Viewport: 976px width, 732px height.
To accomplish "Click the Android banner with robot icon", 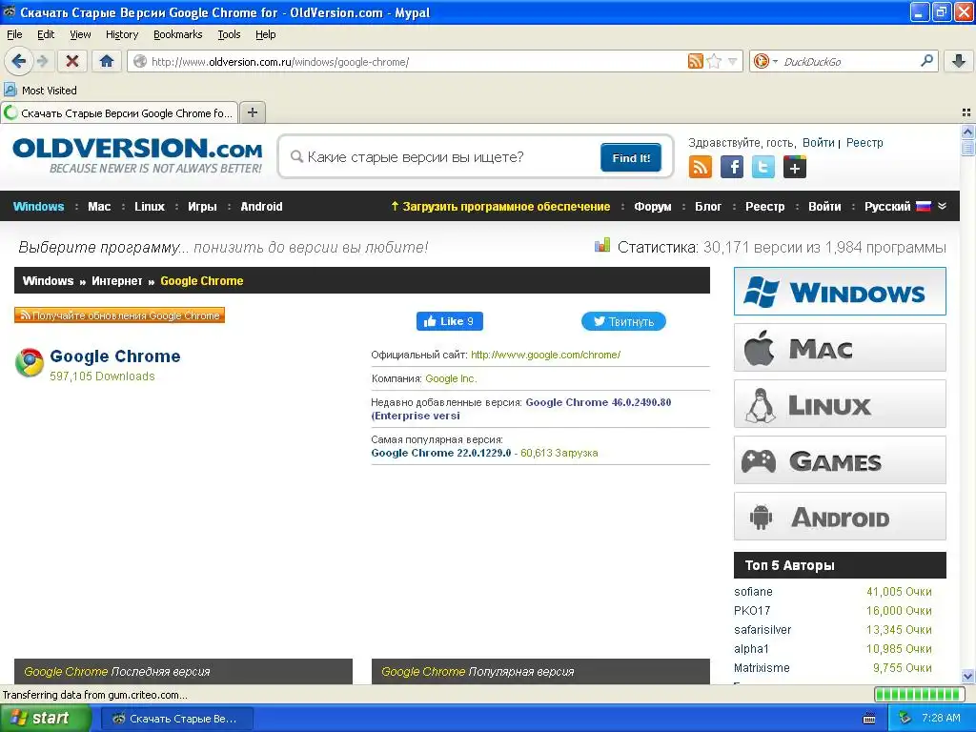I will (840, 517).
